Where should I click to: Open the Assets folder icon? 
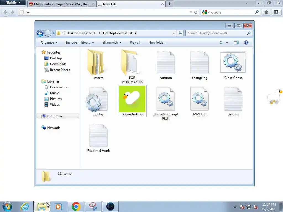(x=96, y=62)
